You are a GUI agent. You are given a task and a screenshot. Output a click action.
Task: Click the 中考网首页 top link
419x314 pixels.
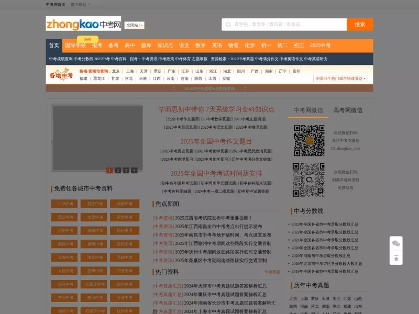[x=56, y=5]
